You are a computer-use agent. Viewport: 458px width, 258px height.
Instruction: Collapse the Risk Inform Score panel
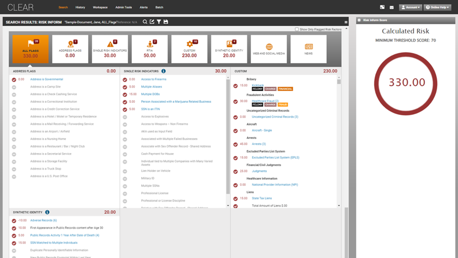pyautogui.click(x=359, y=20)
